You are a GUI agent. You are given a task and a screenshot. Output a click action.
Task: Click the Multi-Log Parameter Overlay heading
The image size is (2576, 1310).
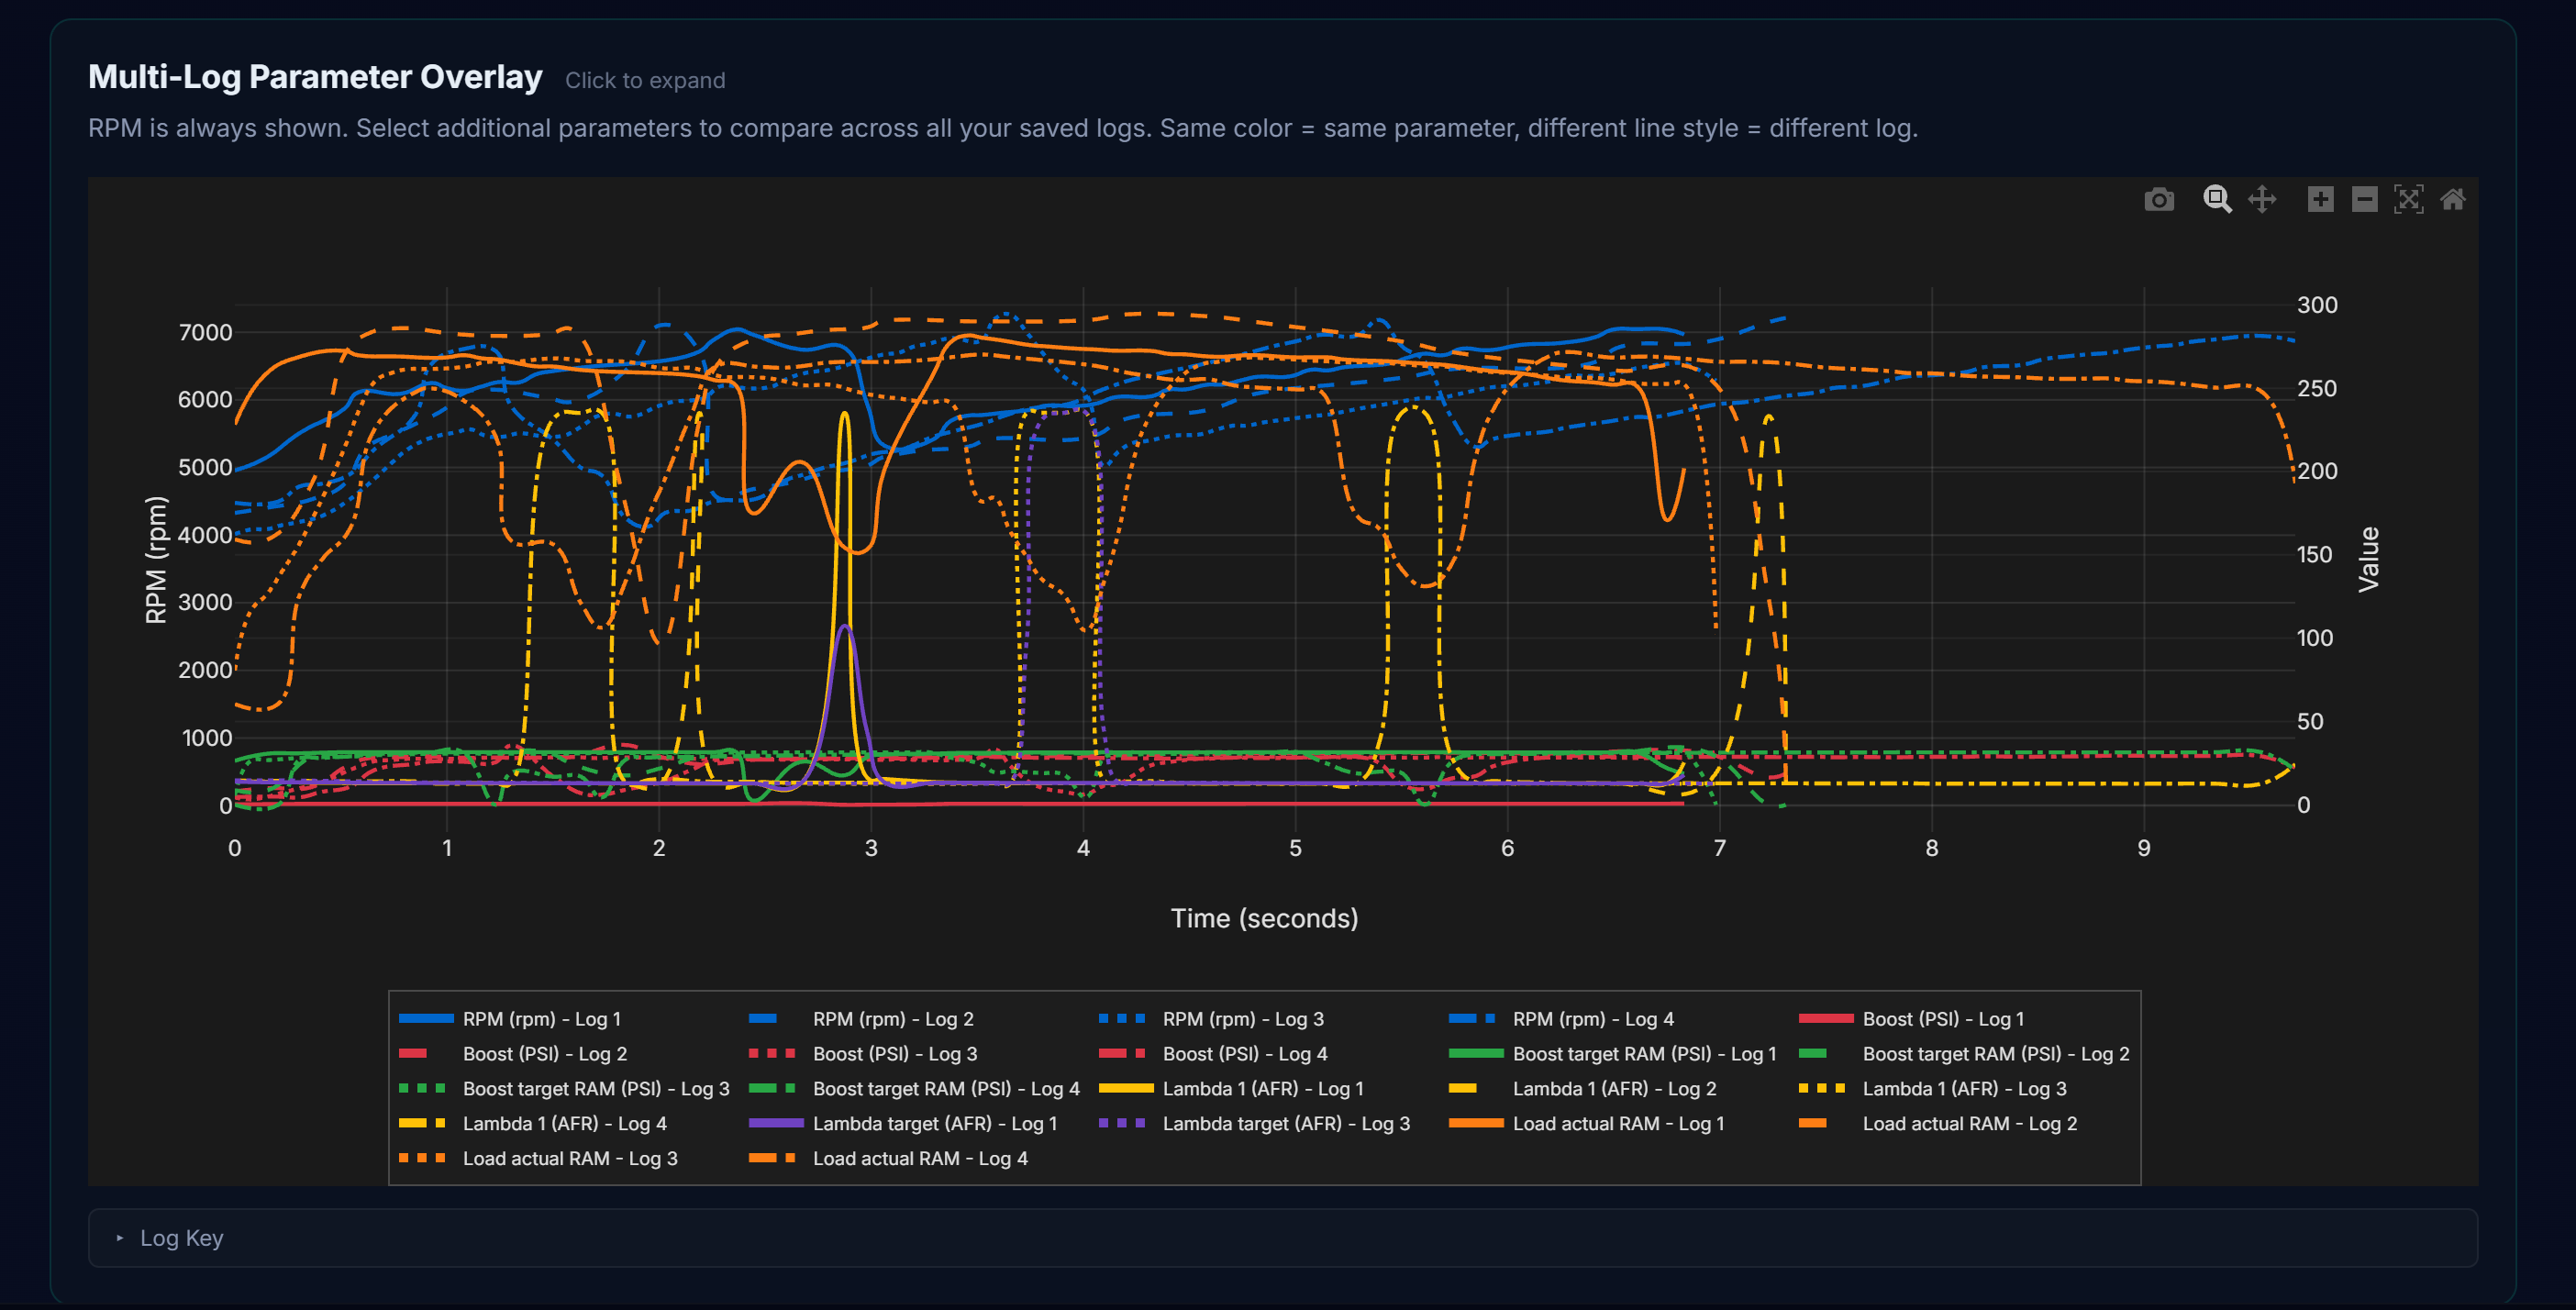315,77
